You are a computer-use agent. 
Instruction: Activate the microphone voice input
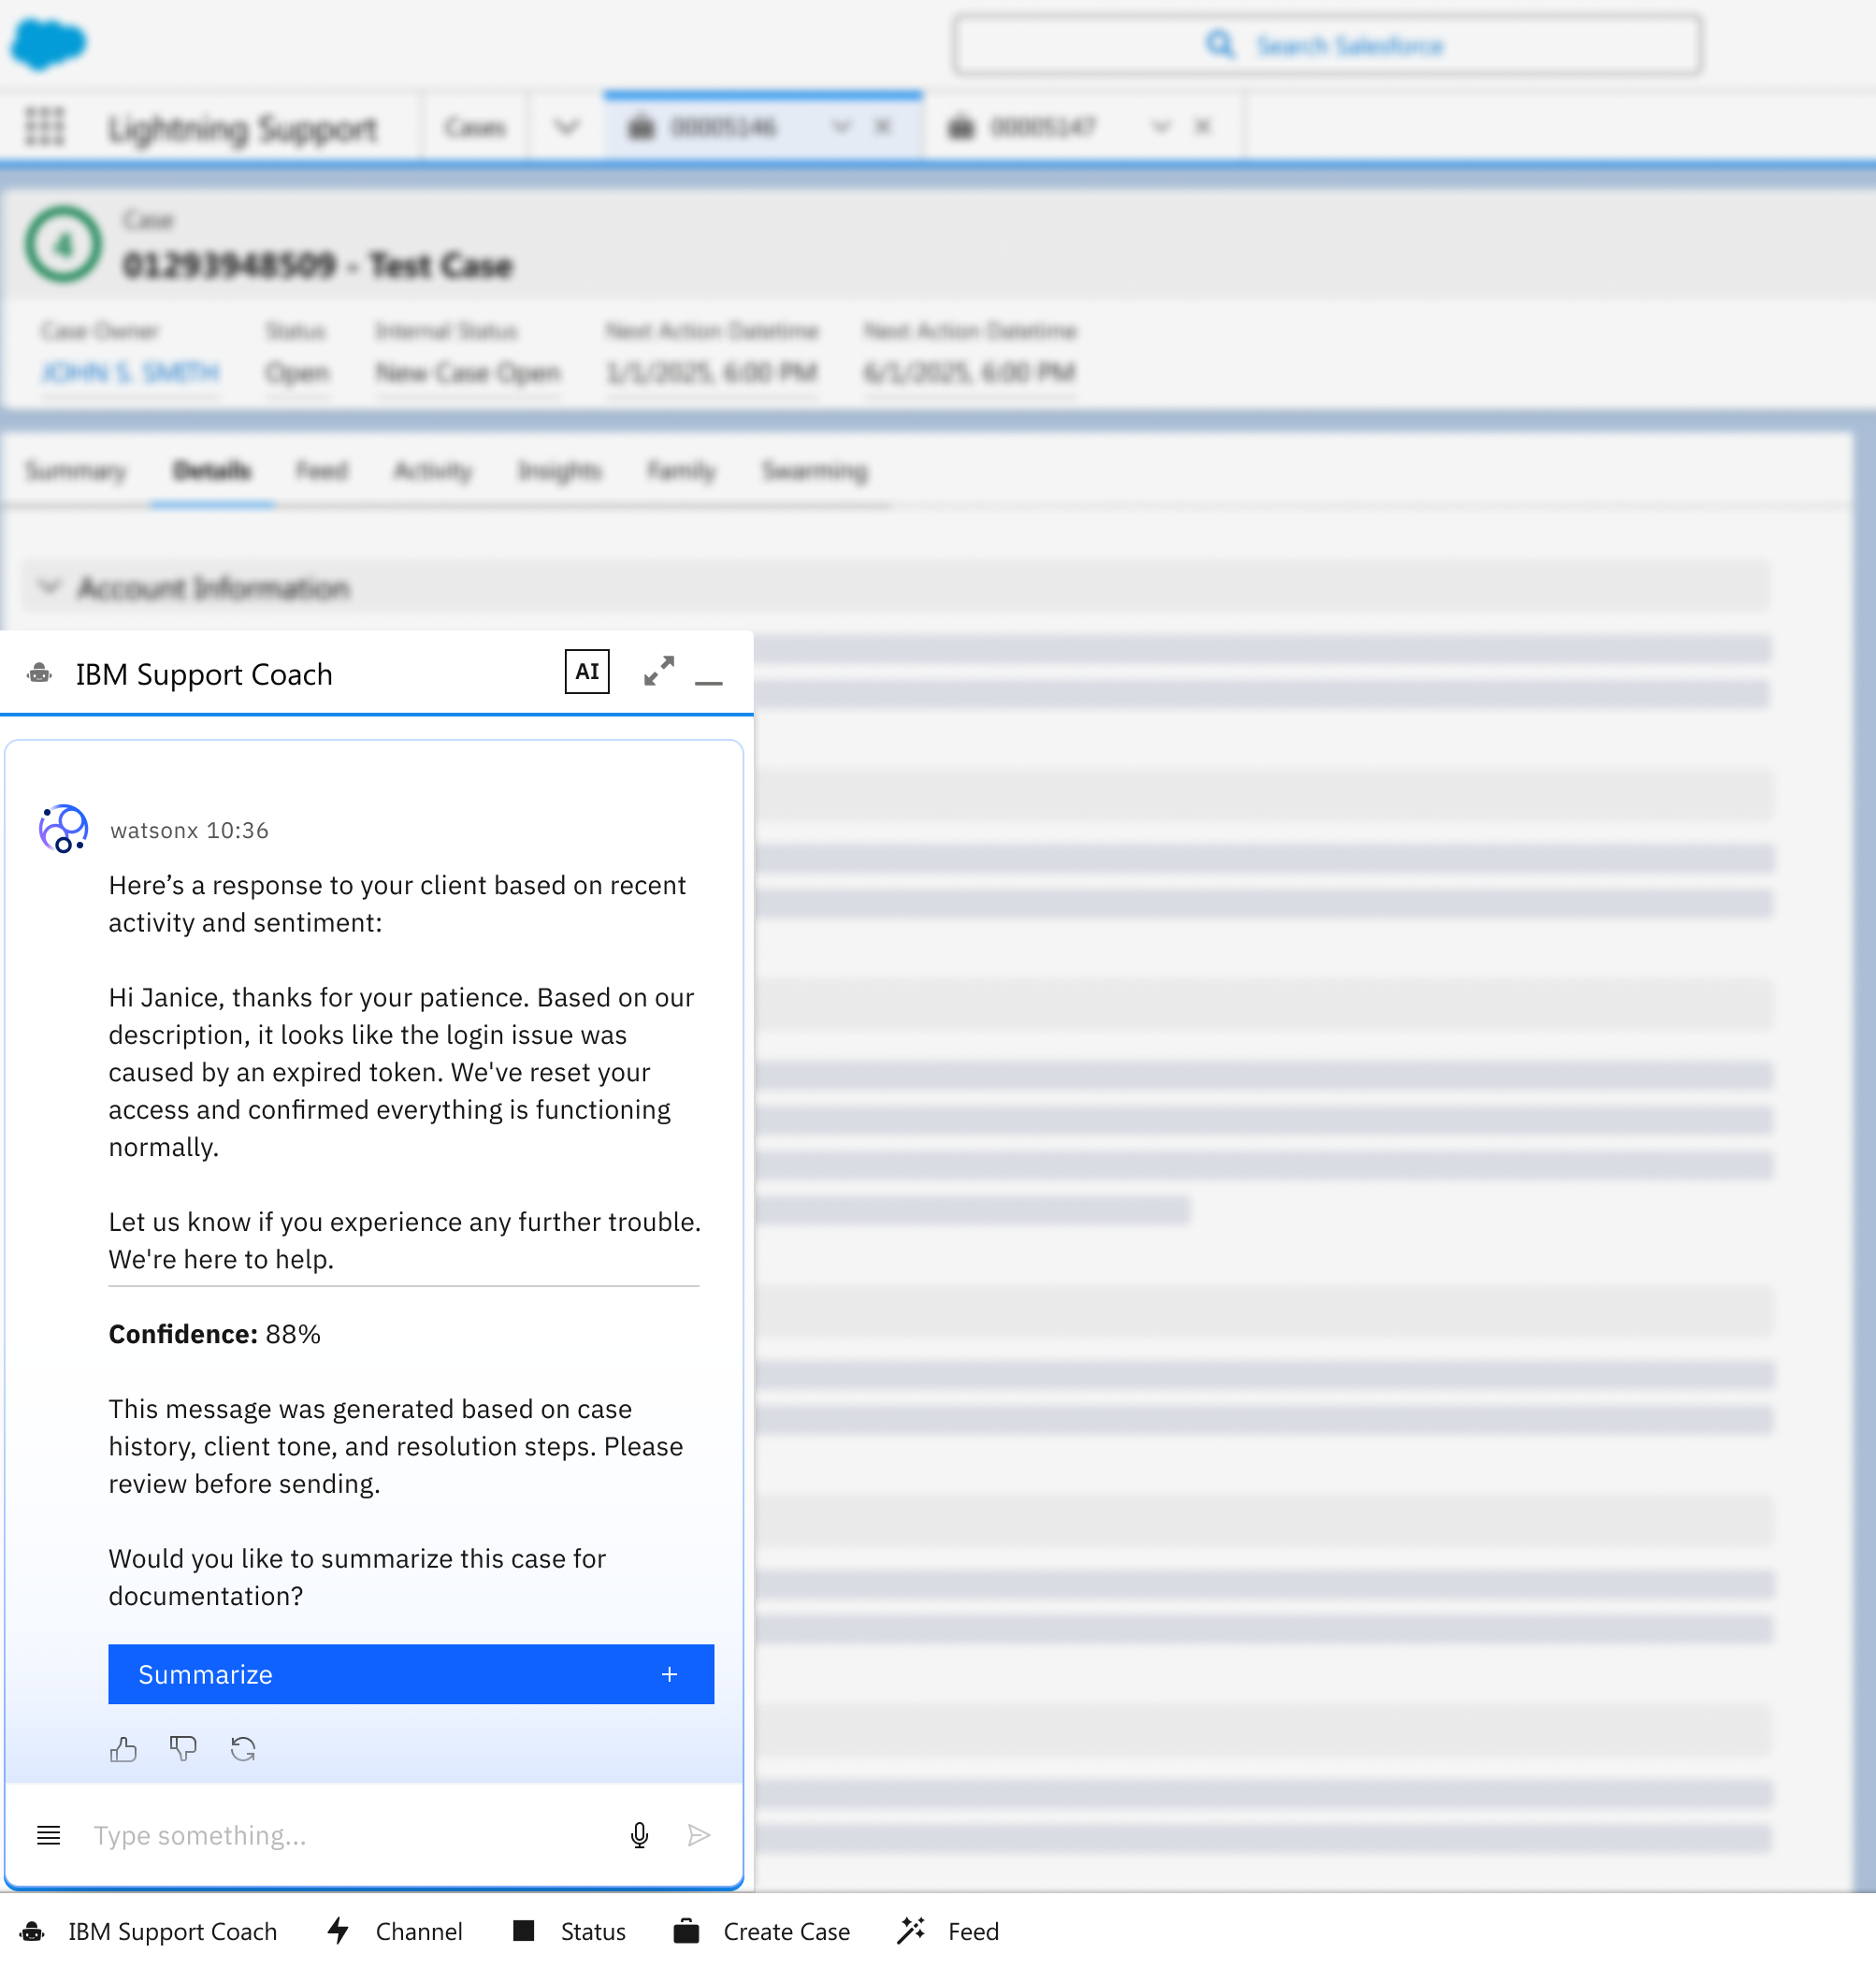click(640, 1834)
